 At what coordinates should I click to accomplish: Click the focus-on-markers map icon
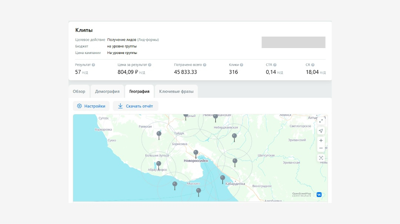pos(321,158)
